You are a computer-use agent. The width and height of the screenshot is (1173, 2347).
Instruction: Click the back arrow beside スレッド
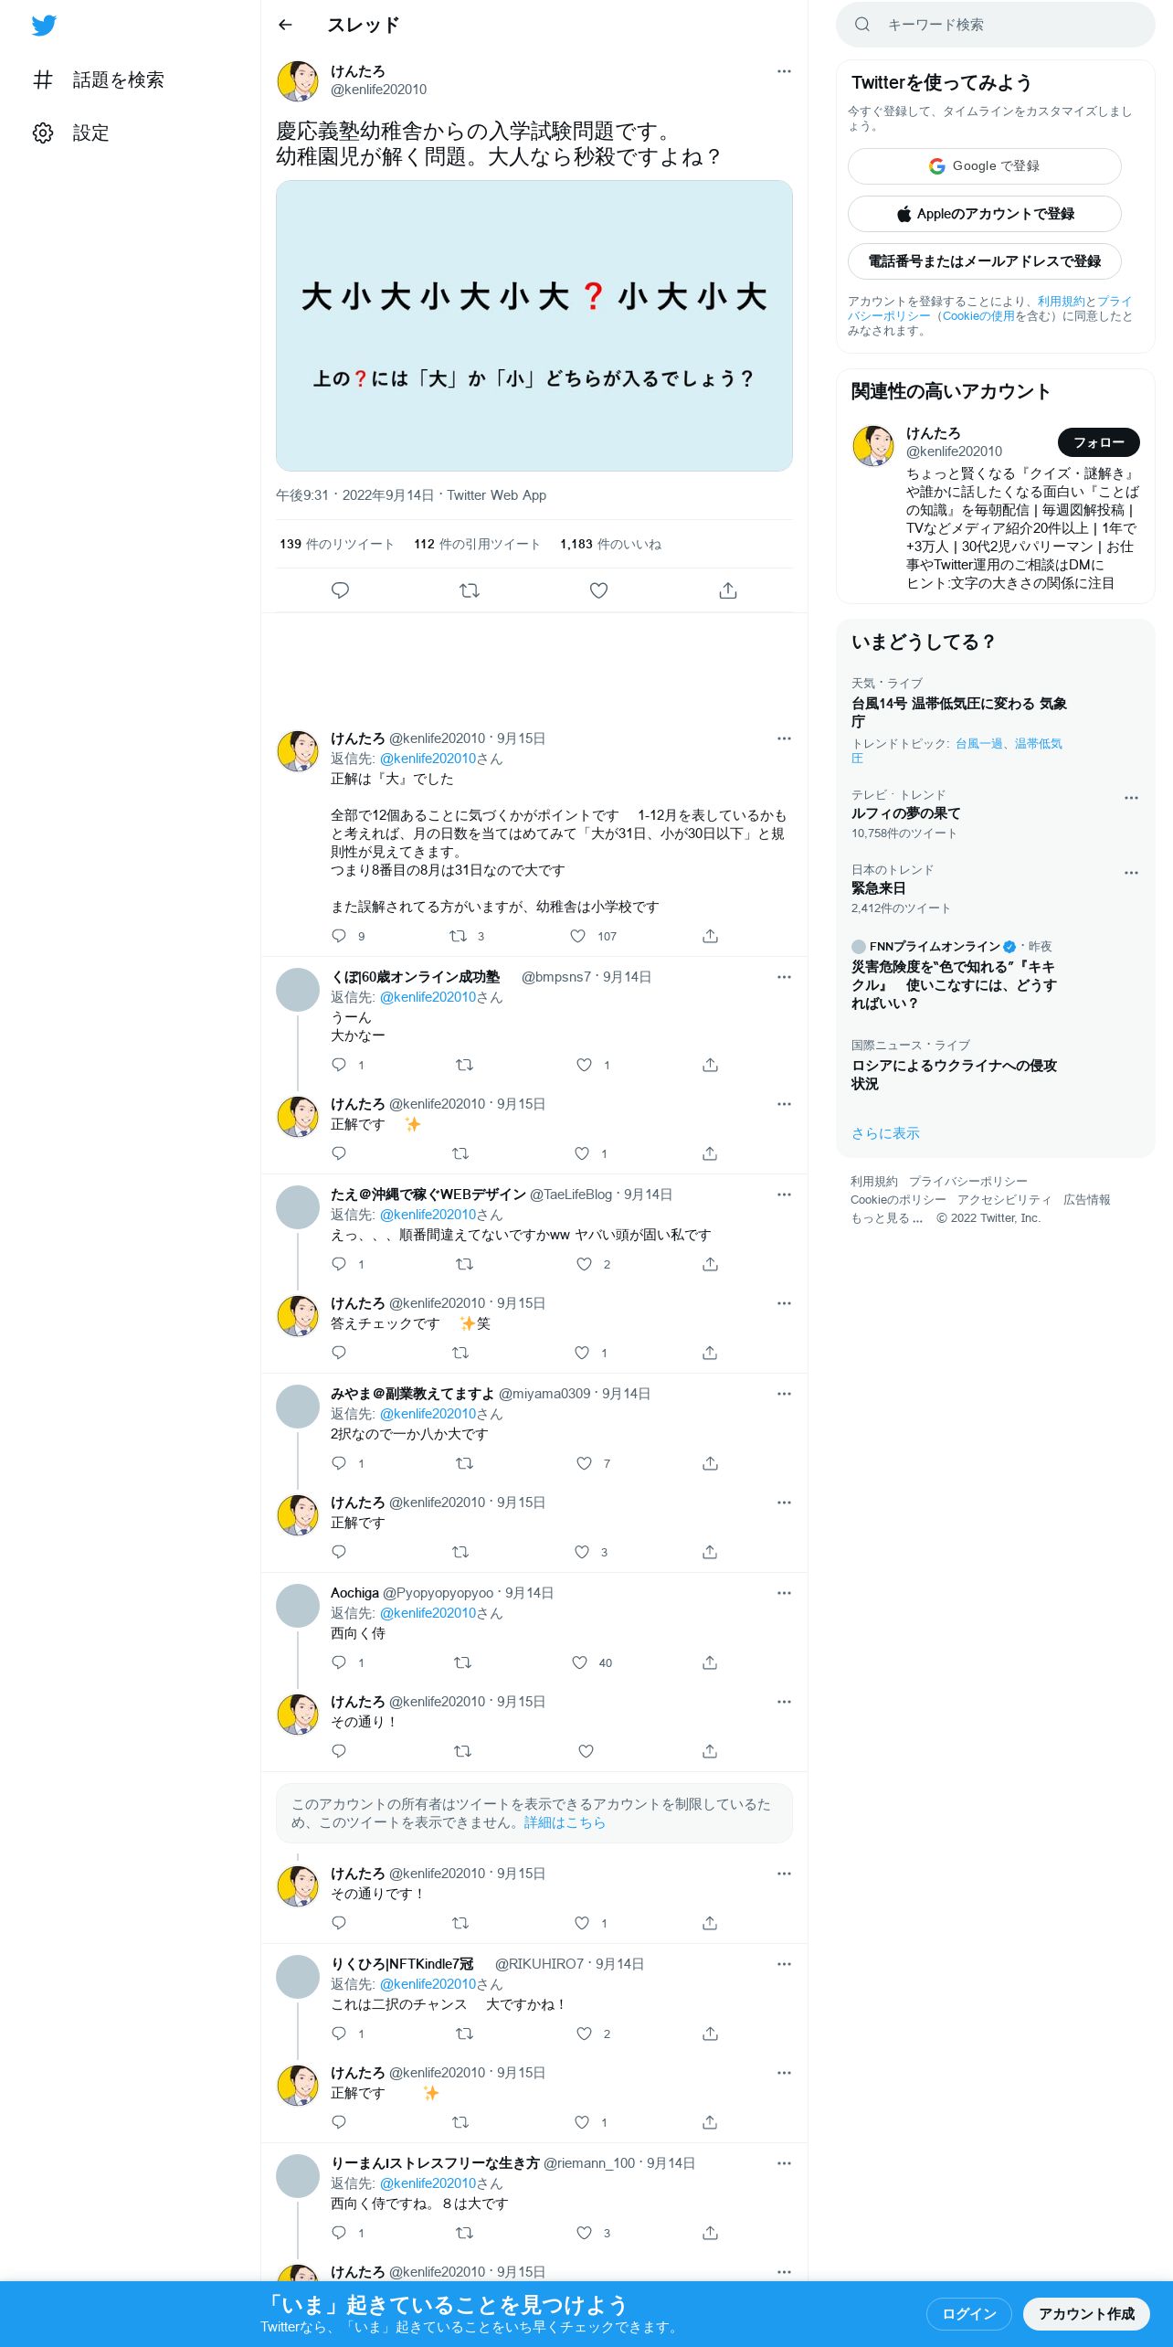pos(285,25)
